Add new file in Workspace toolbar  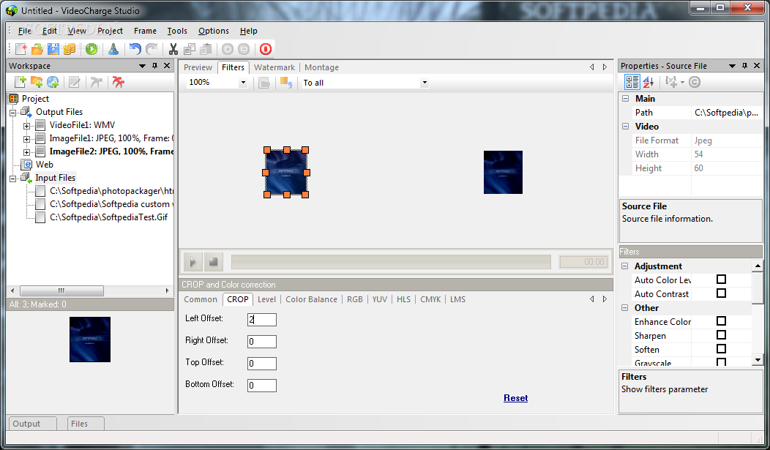coord(20,82)
